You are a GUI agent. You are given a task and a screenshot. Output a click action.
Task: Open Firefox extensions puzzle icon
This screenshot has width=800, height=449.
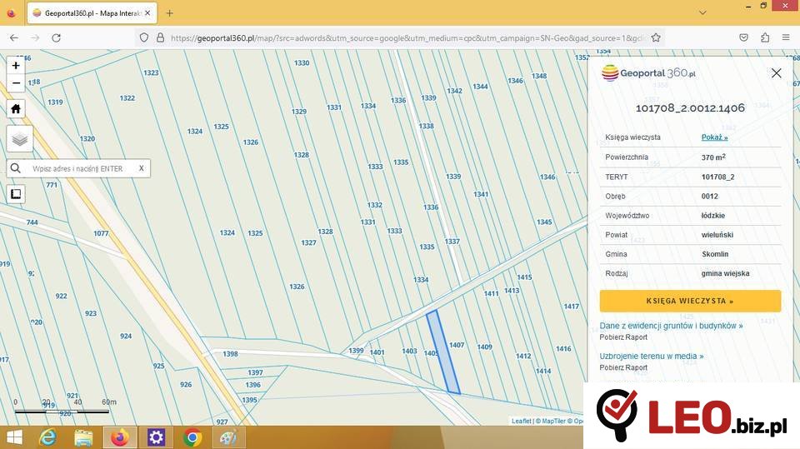765,37
